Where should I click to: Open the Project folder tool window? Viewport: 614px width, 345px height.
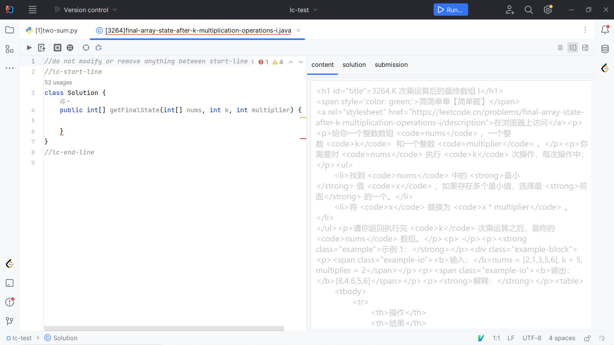click(x=10, y=30)
